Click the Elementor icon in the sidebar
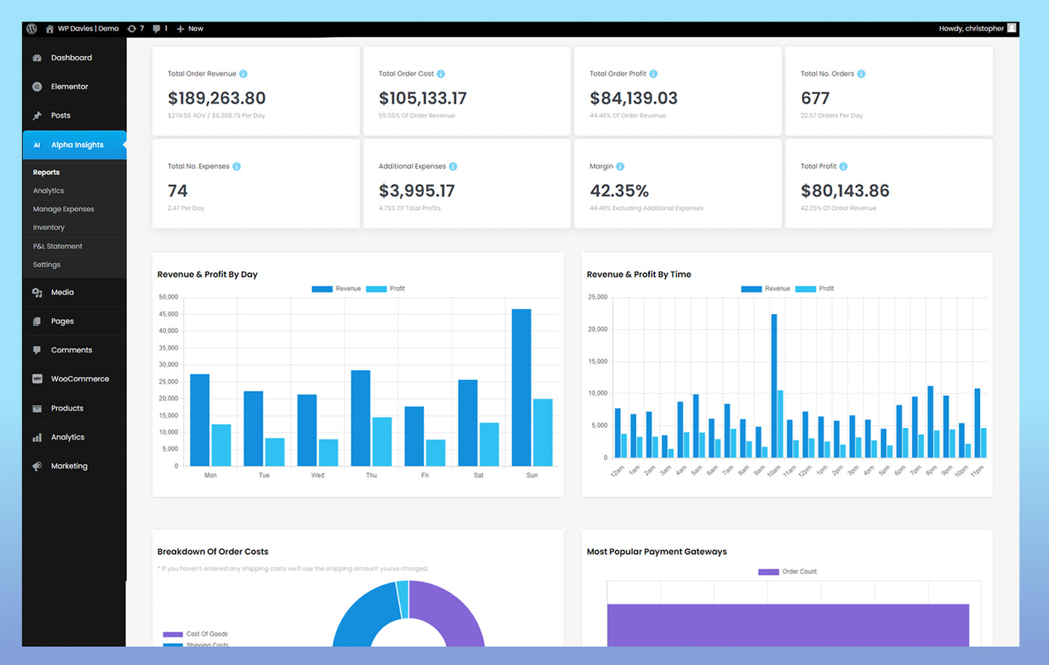 click(x=37, y=86)
